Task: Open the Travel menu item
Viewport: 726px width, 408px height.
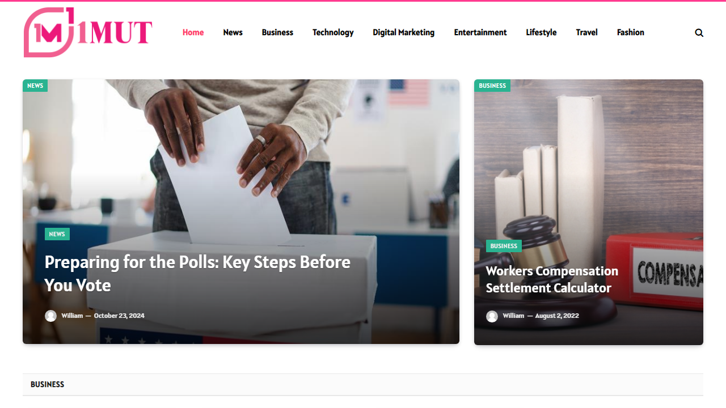Action: (586, 32)
